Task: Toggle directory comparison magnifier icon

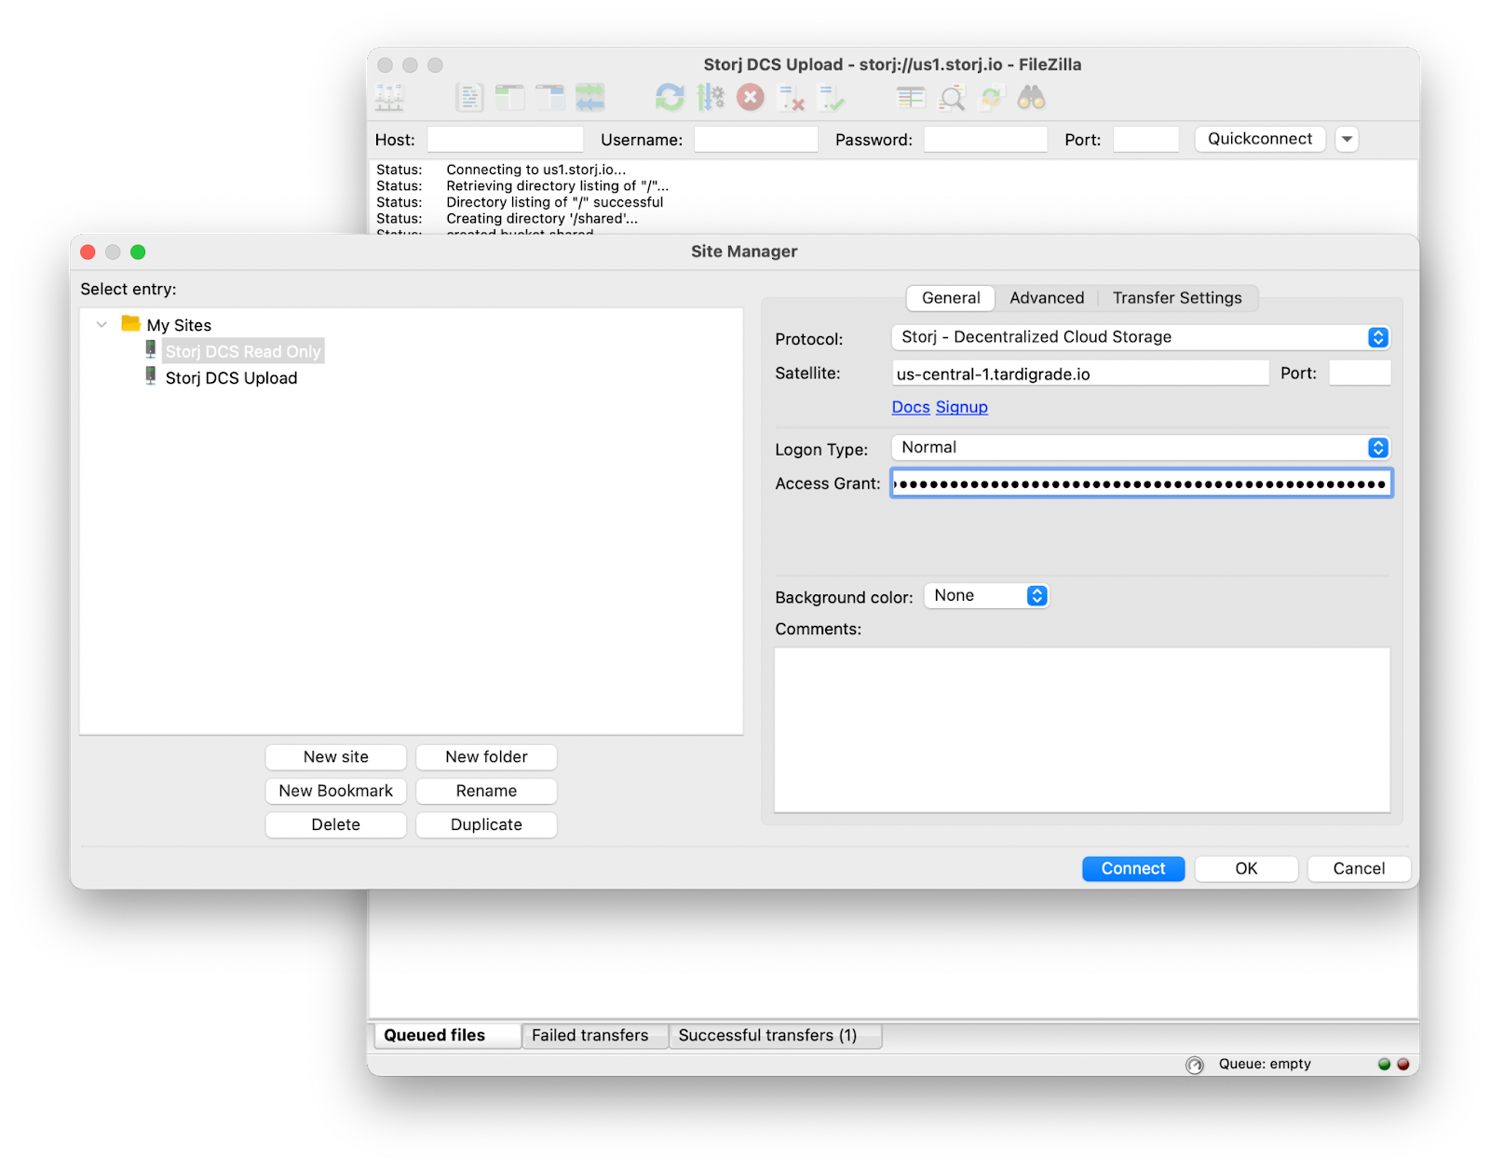Action: coord(952,98)
